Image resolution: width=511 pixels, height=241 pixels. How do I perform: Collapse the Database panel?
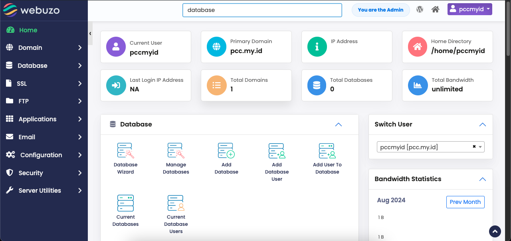tap(339, 124)
